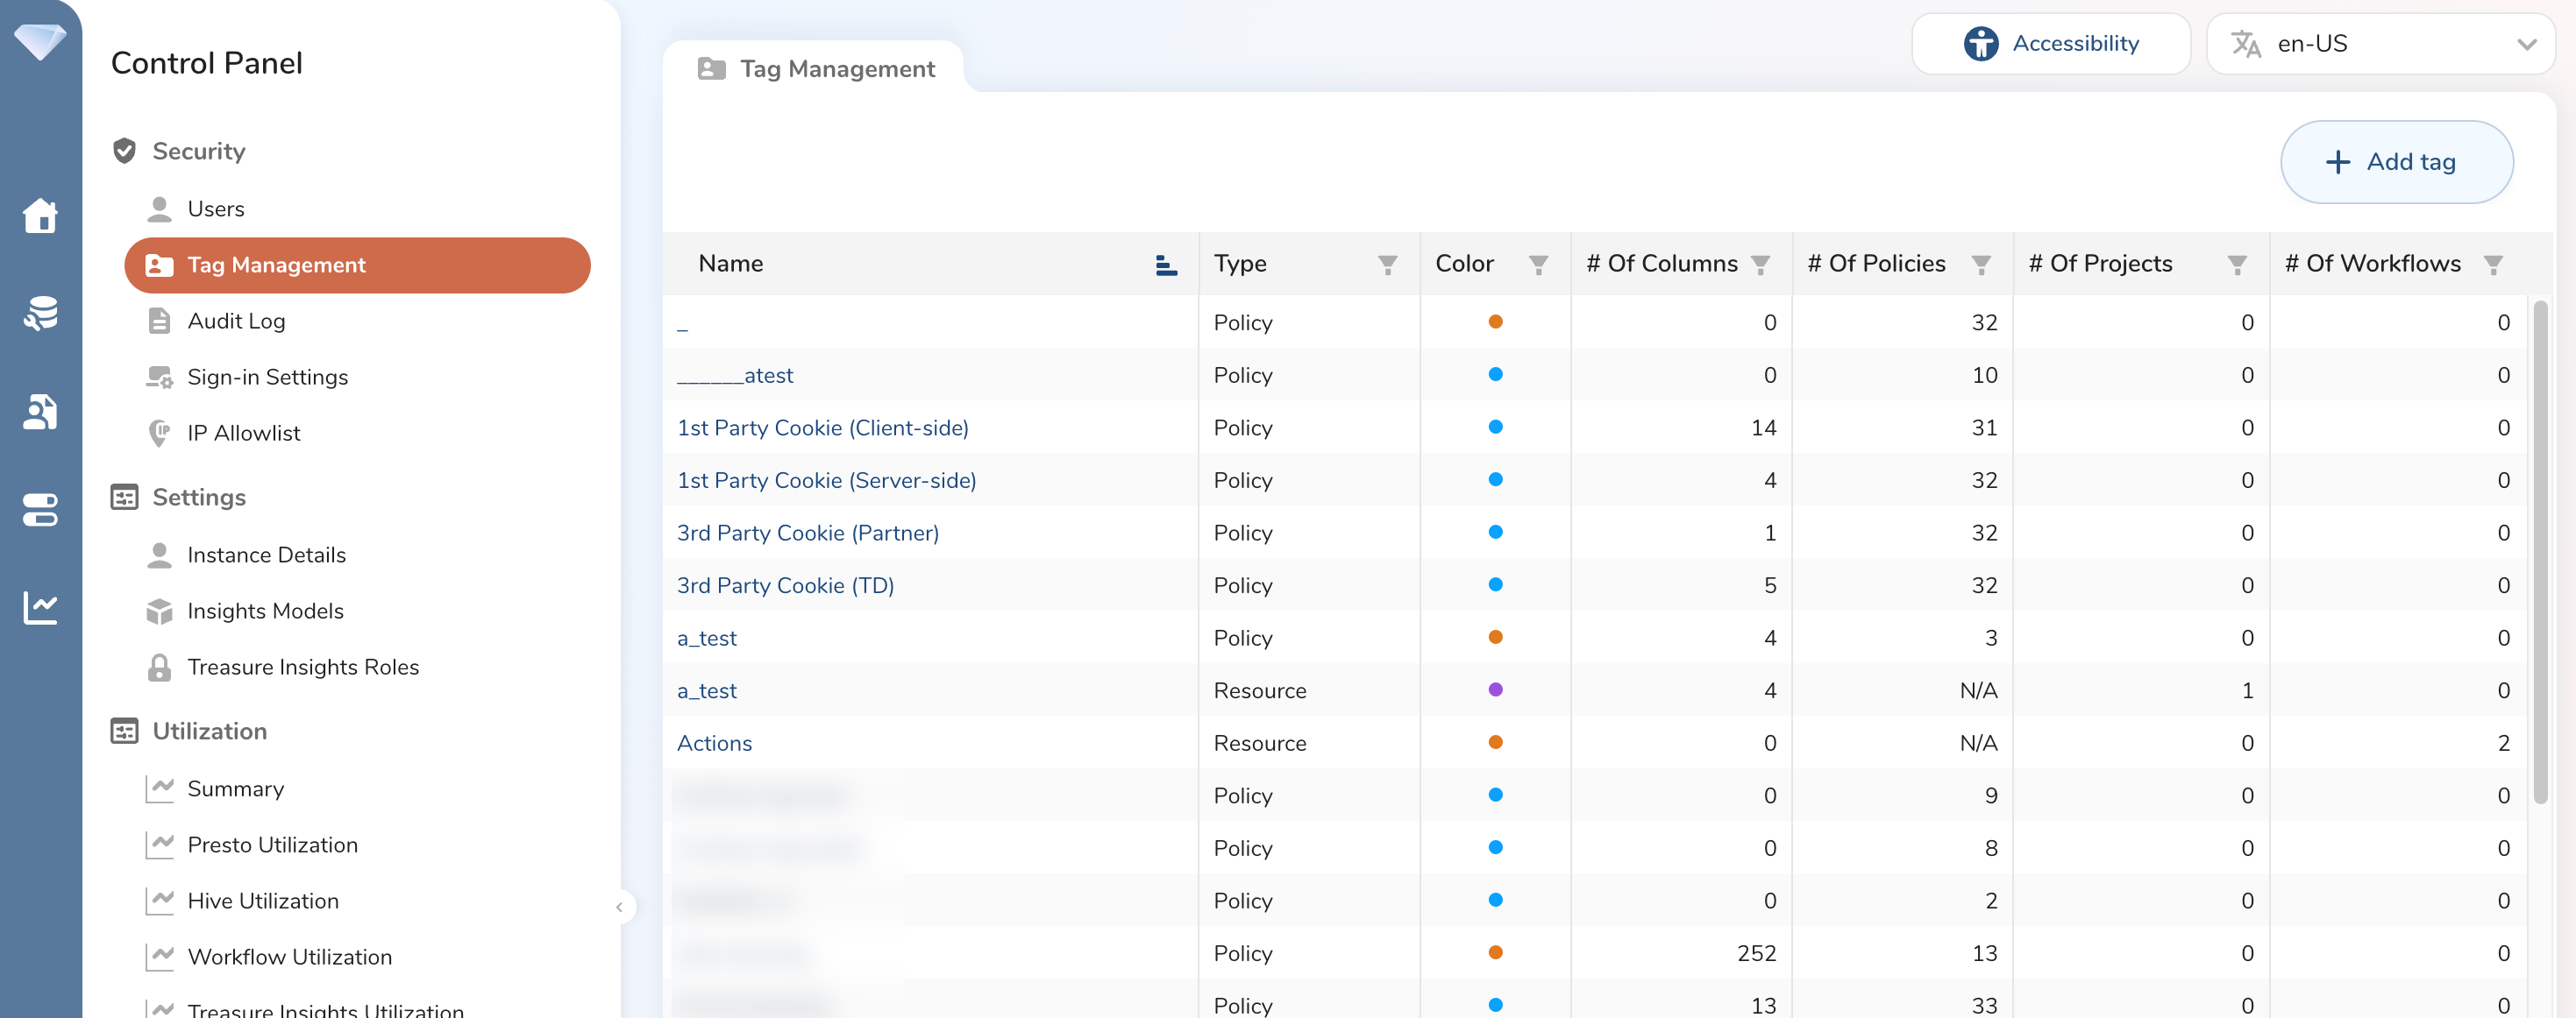Filter the # Of Policies column
Screen dimensions: 2576x1018
[1980, 264]
